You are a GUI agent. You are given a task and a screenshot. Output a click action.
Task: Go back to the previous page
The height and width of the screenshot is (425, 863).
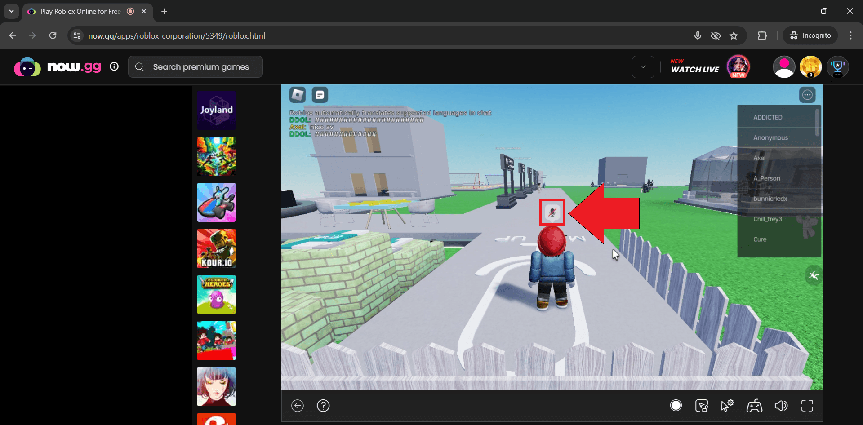(x=13, y=35)
